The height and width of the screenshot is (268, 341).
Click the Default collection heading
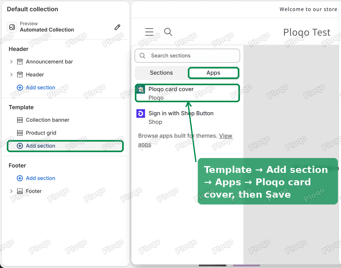click(x=33, y=9)
